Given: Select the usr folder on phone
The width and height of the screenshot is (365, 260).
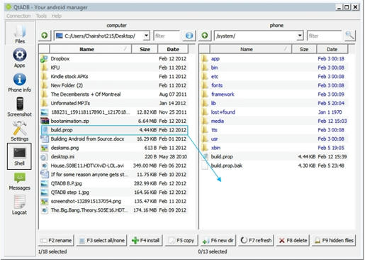Looking at the screenshot, I should 274,139.
